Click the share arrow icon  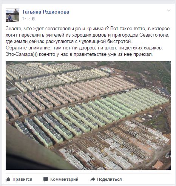click(x=93, y=179)
